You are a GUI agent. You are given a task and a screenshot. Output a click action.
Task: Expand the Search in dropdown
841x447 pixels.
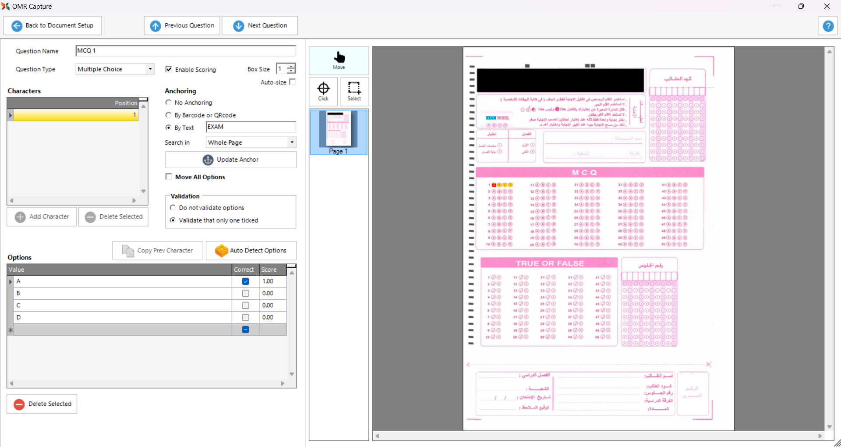click(292, 142)
